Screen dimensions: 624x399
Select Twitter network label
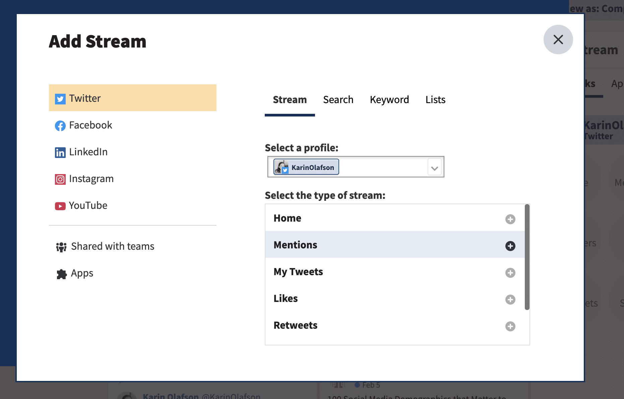(x=85, y=98)
